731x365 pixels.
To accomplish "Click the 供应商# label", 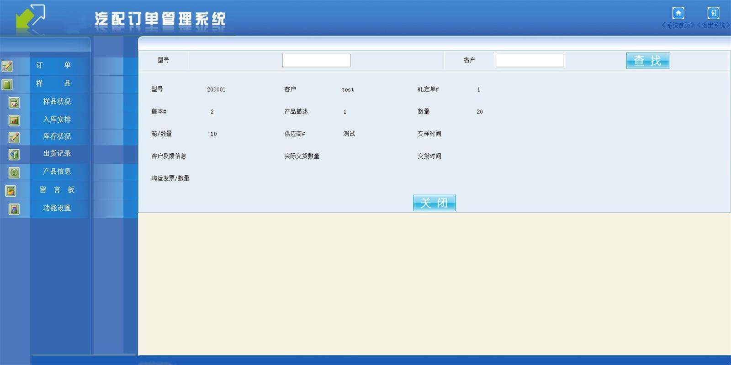I will 295,134.
